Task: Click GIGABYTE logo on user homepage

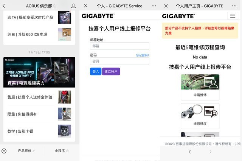Action: [x=178, y=16]
